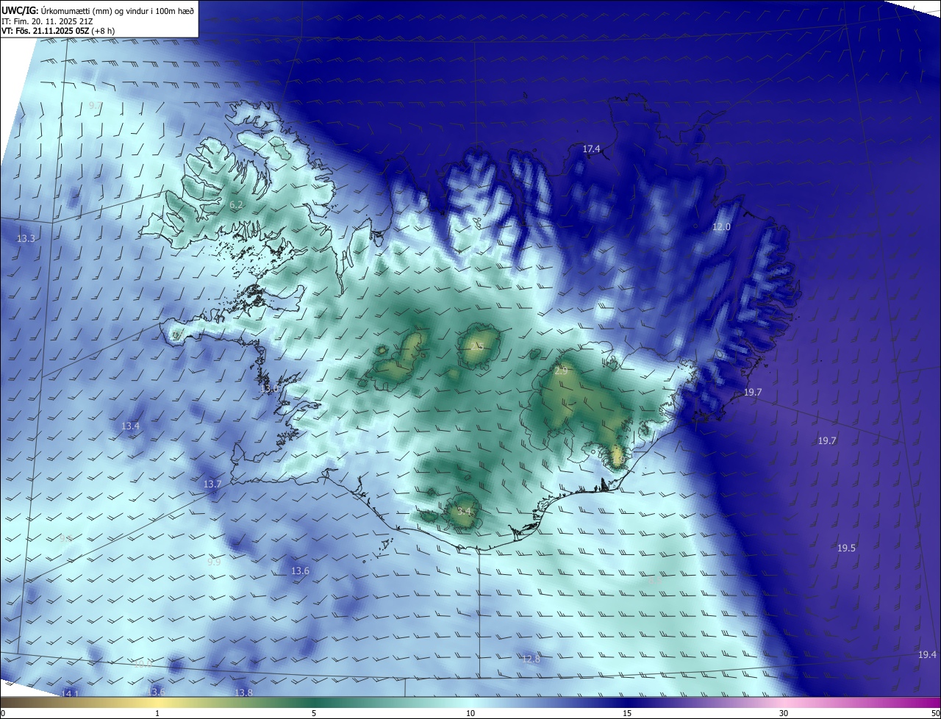This screenshot has height=719, width=941.
Task: Click the 9.9 value on the map
Action: pyautogui.click(x=213, y=562)
